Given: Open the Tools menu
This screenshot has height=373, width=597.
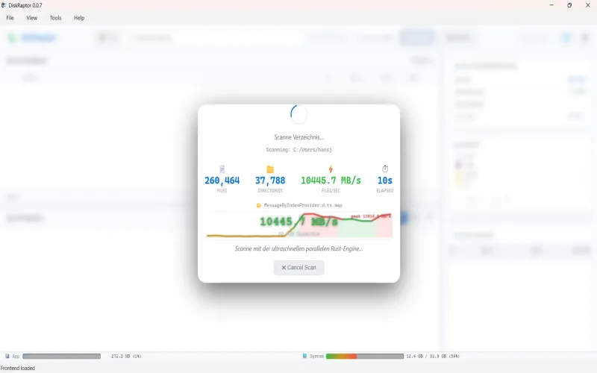Looking at the screenshot, I should coord(55,18).
